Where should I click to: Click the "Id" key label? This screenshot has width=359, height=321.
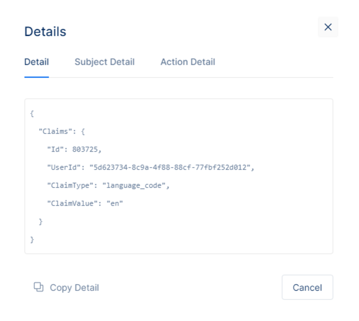pyautogui.click(x=55, y=149)
